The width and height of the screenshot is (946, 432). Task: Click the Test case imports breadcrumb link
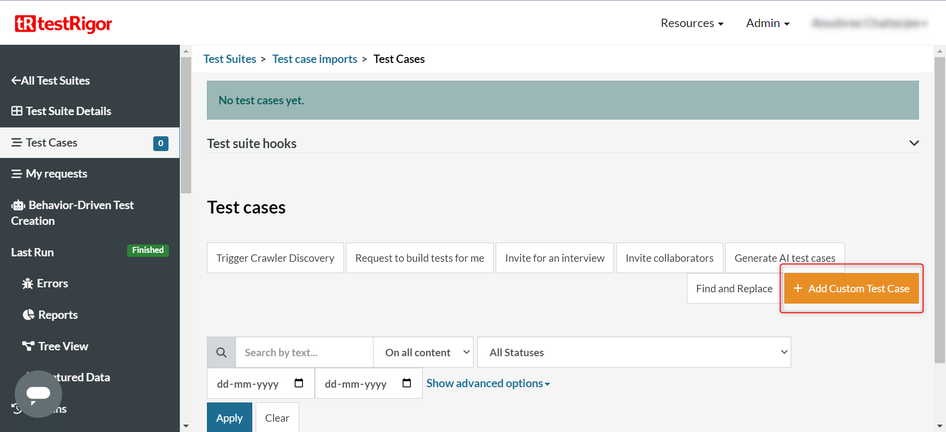(x=314, y=59)
